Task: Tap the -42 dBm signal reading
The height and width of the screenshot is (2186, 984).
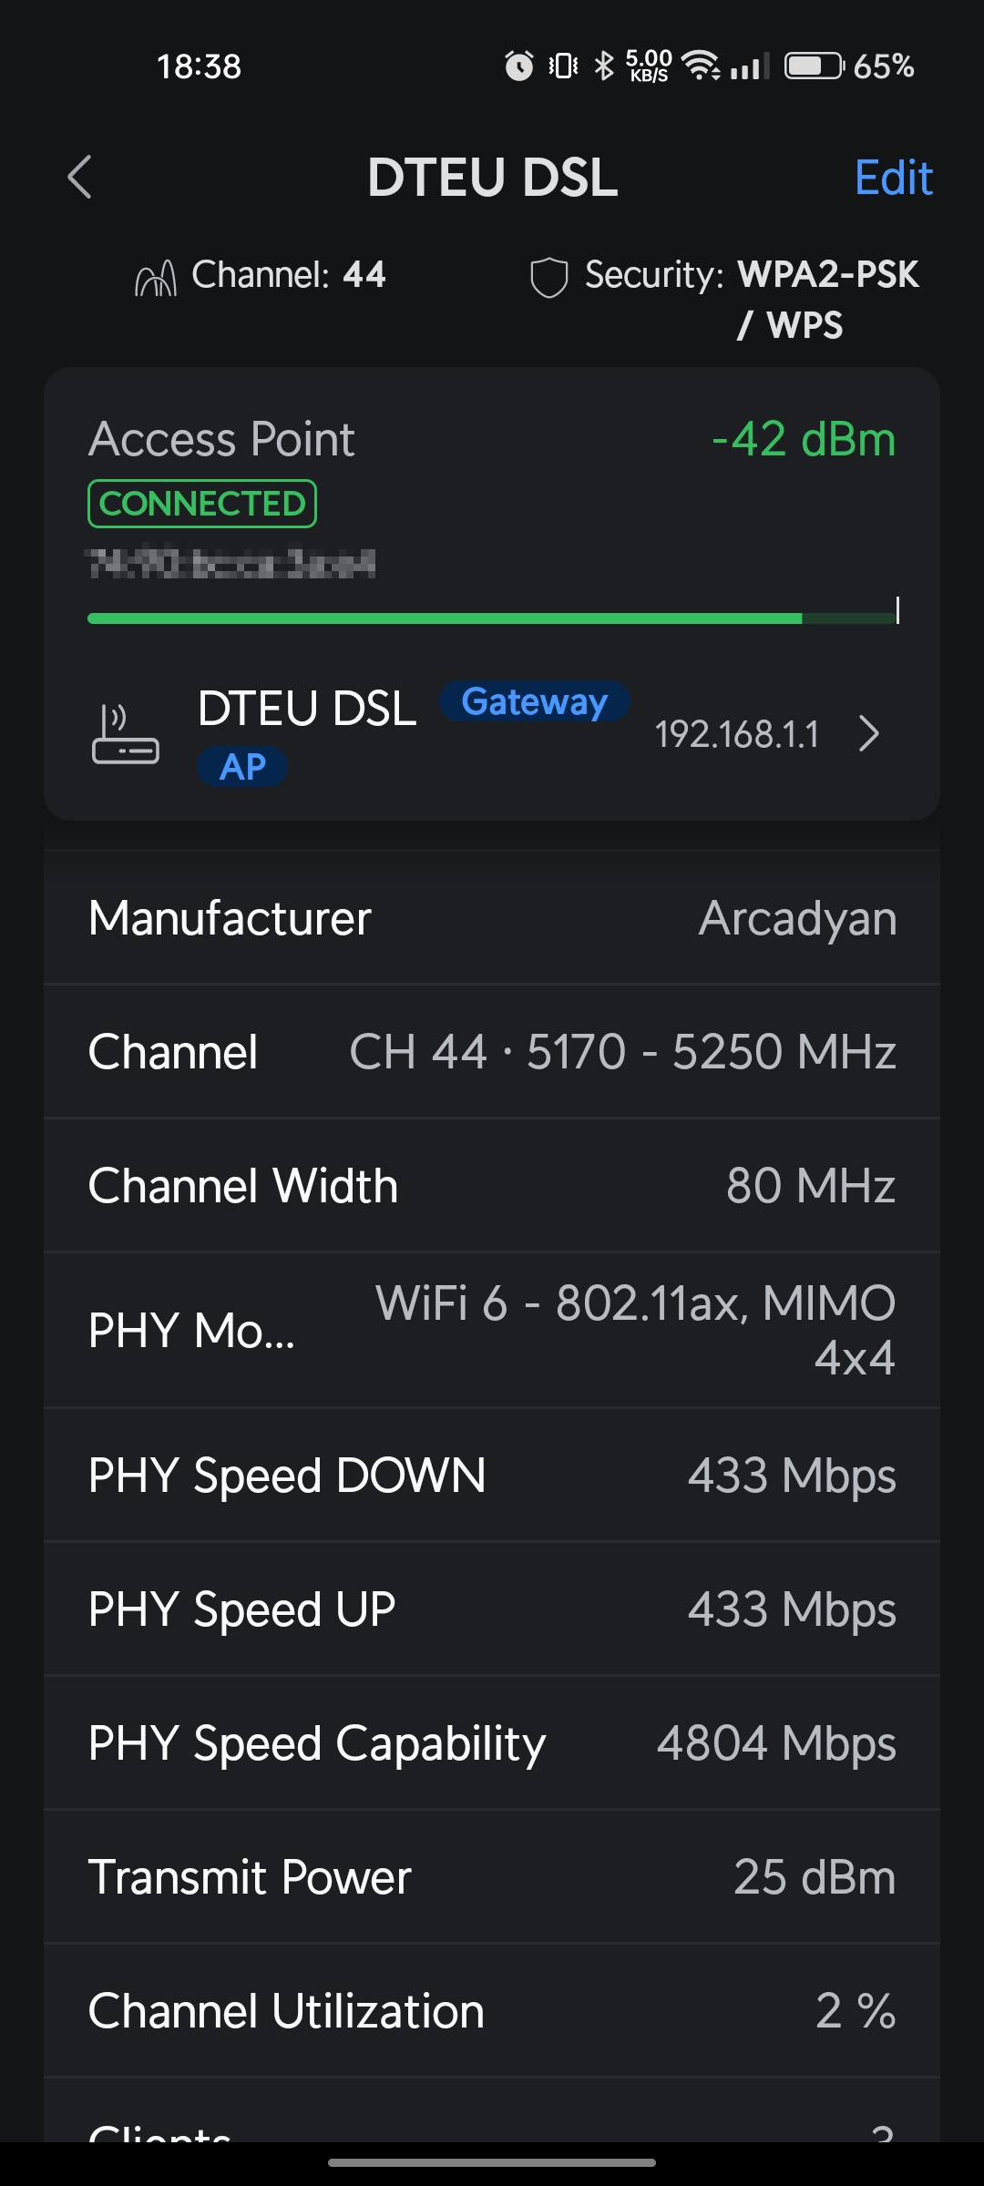Action: click(804, 439)
